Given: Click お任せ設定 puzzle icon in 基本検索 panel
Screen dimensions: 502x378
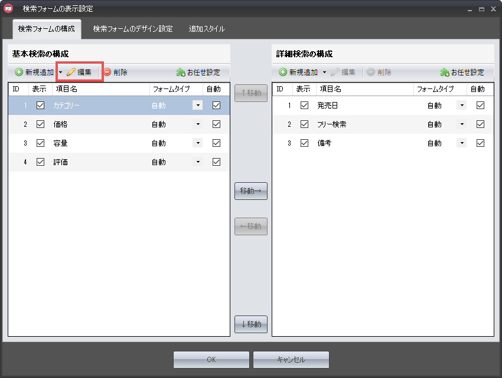Looking at the screenshot, I should pos(181,73).
